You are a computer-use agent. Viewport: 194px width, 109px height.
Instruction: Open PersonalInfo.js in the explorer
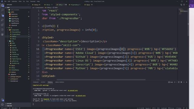[x=16, y=32]
